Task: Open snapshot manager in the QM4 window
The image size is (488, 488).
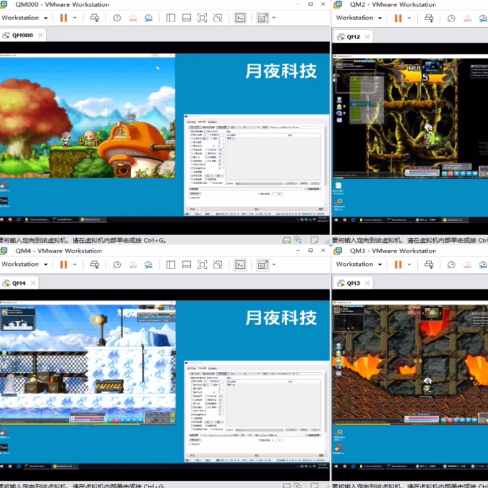Action: (148, 264)
